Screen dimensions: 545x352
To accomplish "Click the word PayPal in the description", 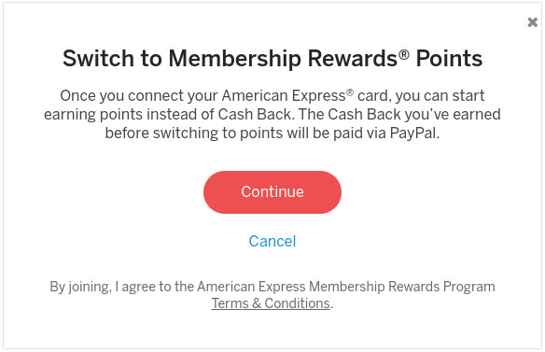I will pos(412,134).
